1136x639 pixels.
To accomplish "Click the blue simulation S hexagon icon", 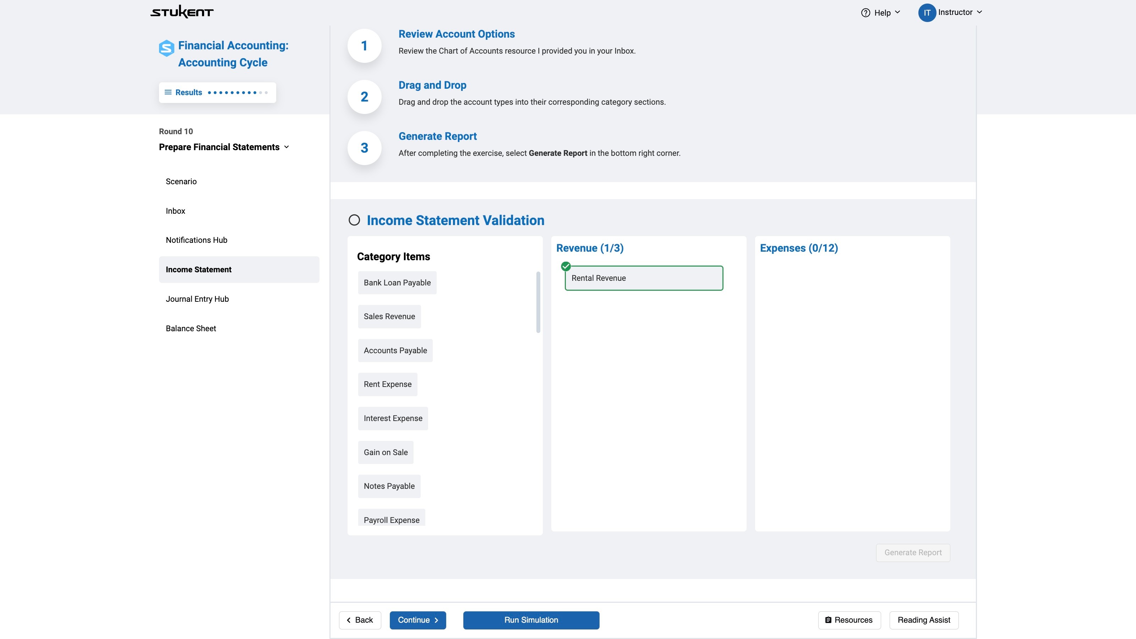I will pyautogui.click(x=166, y=48).
